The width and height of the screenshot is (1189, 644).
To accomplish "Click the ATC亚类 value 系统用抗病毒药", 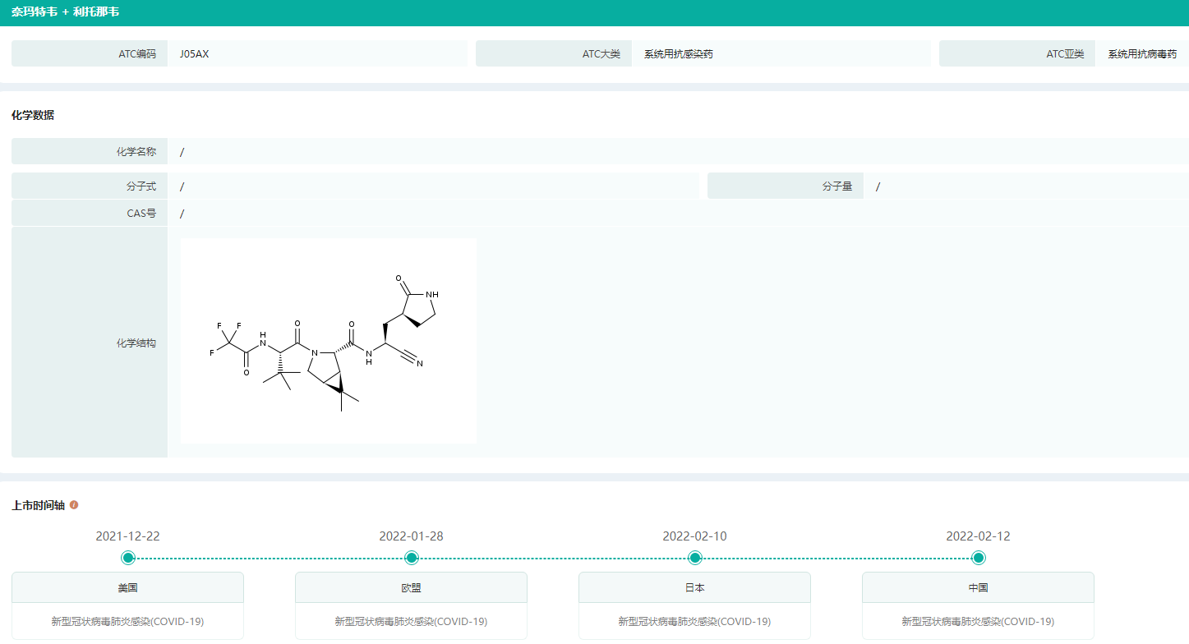I will point(1142,54).
